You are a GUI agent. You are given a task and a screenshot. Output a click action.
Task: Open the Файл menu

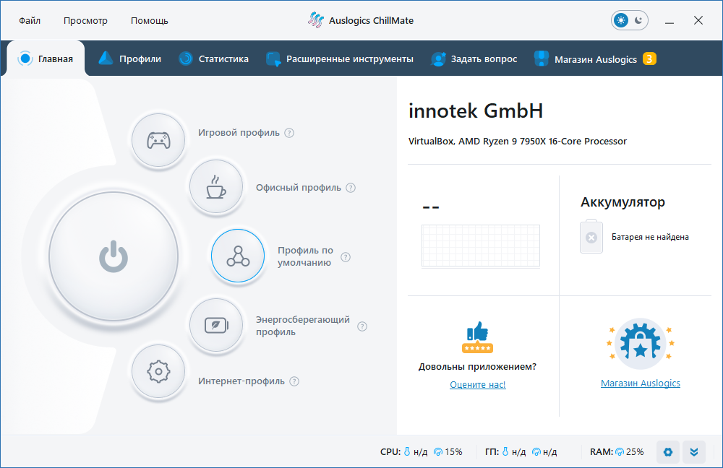click(30, 21)
